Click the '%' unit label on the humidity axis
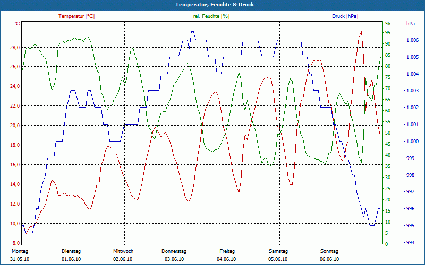This screenshot has width=425, height=265. (388, 24)
